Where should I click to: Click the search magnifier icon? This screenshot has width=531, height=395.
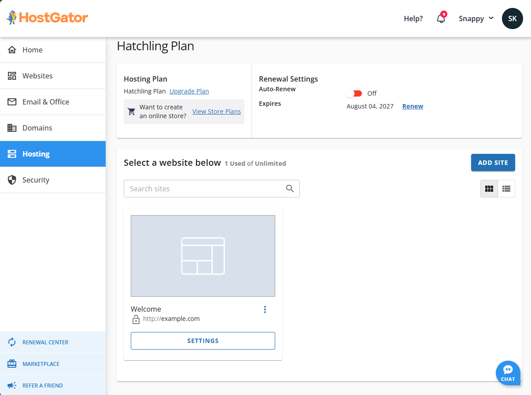pyautogui.click(x=290, y=188)
